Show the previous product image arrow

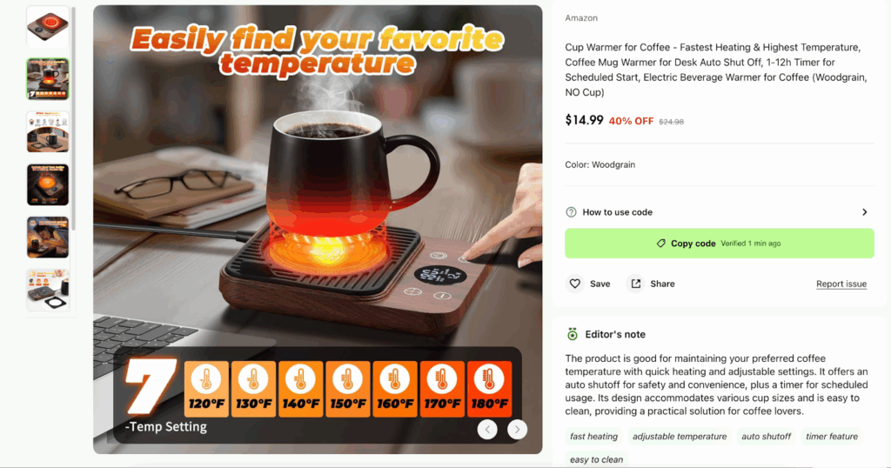tap(487, 430)
